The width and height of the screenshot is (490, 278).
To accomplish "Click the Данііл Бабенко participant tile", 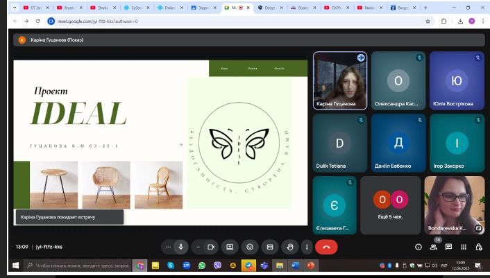I will [x=398, y=143].
